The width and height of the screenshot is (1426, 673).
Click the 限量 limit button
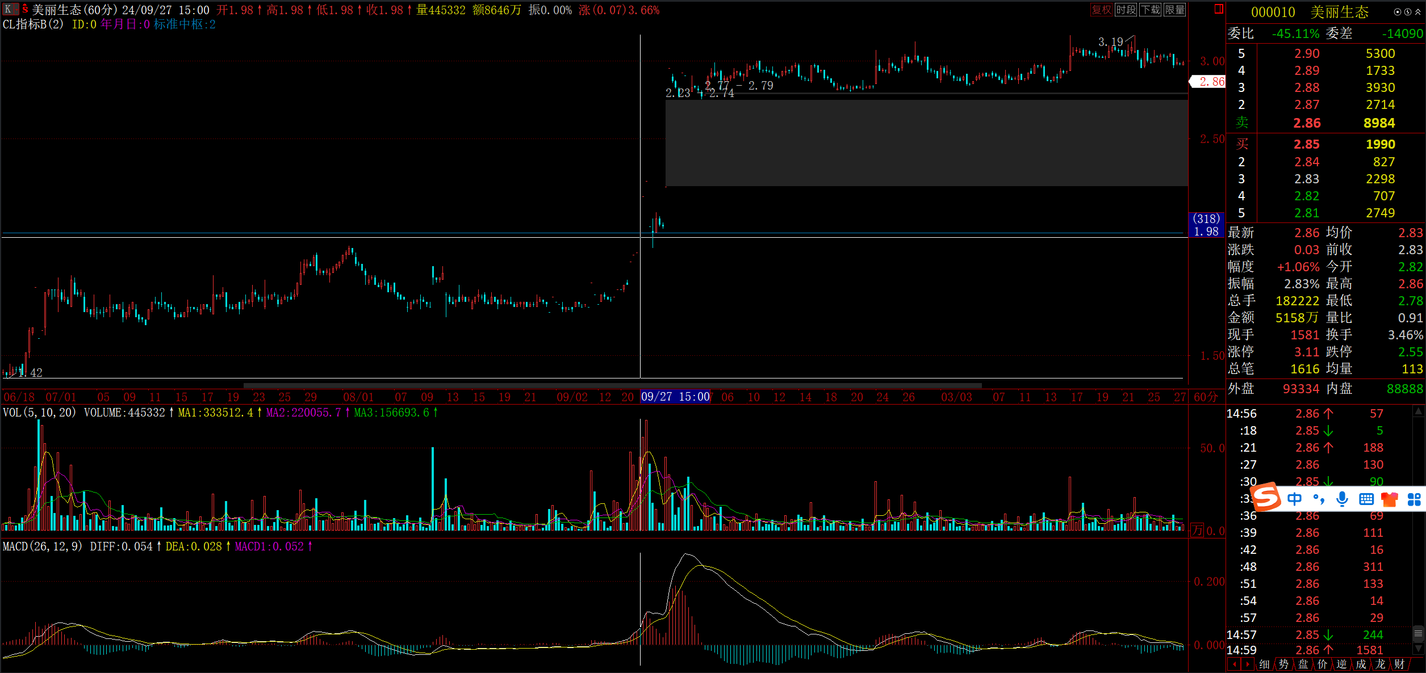1175,10
